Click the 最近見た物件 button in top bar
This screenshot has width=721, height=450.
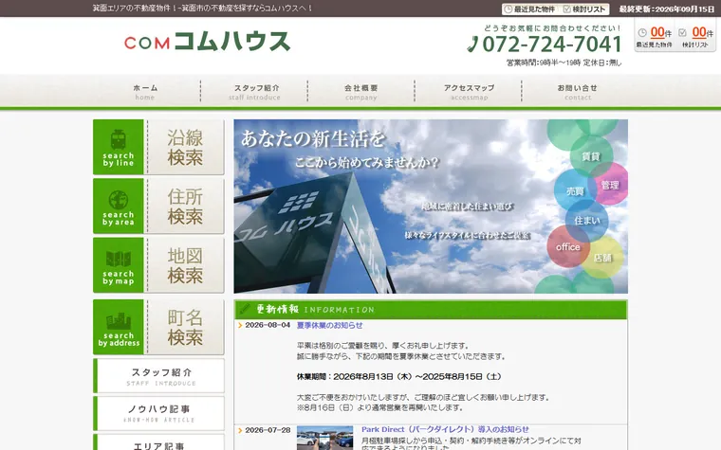point(529,9)
